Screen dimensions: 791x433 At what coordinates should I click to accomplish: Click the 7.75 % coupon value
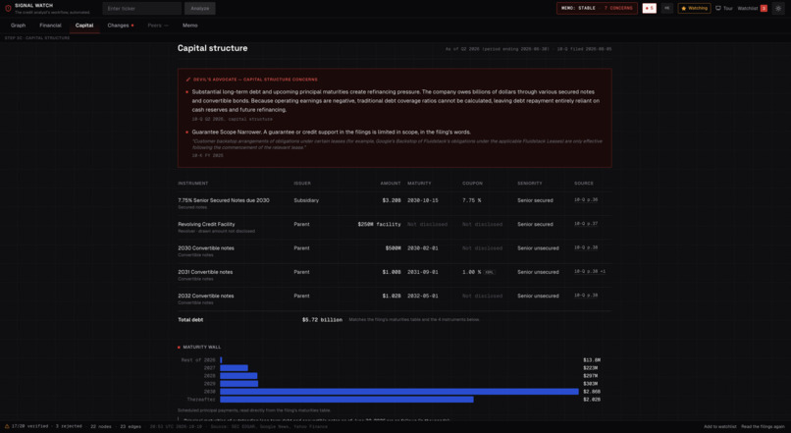click(472, 200)
